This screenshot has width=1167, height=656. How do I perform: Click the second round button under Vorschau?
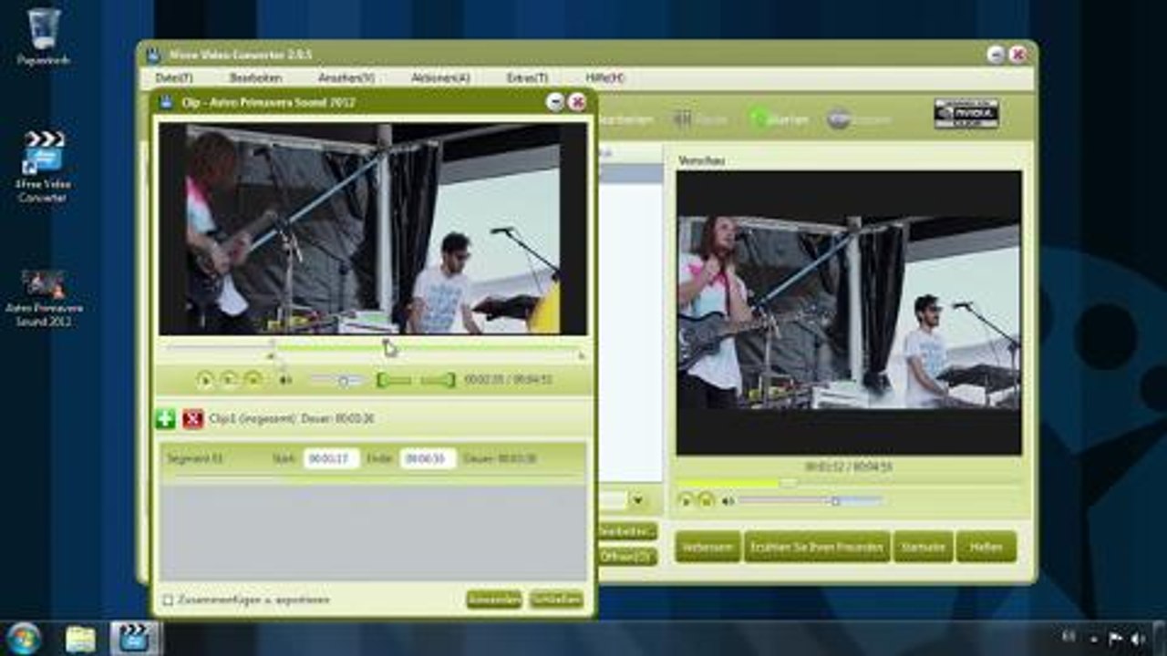click(x=707, y=500)
